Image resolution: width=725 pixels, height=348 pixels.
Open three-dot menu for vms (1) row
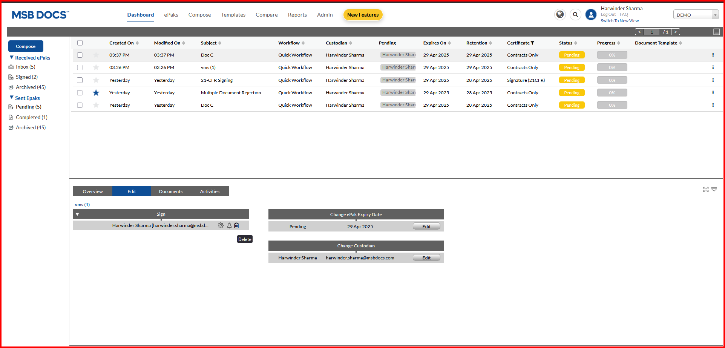coord(713,67)
